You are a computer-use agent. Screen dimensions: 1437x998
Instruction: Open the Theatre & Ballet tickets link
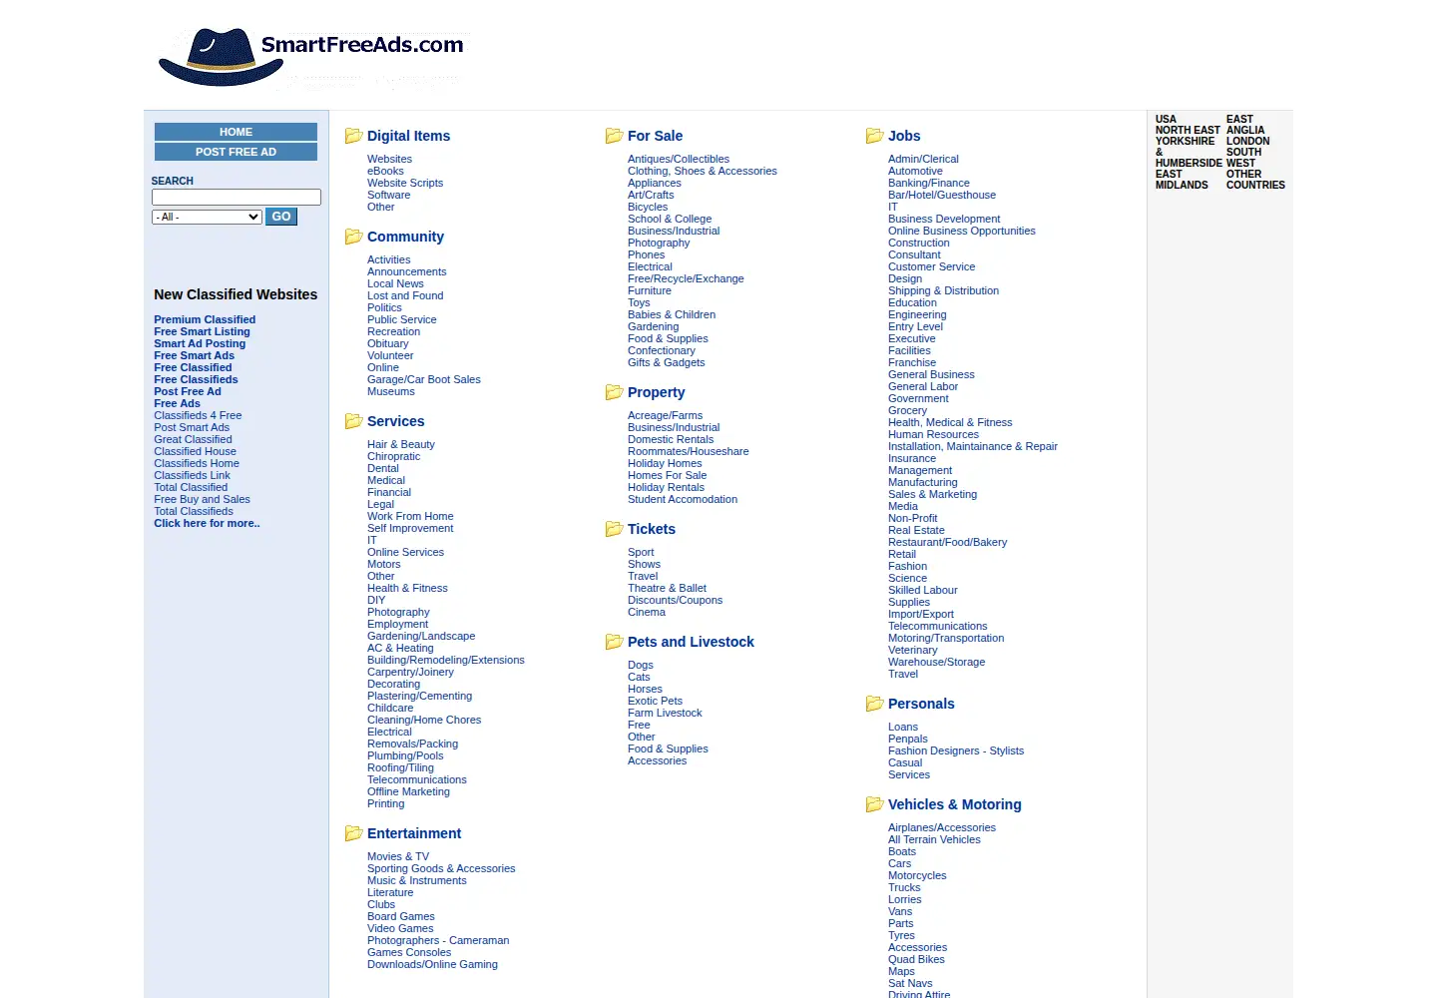coord(667,588)
